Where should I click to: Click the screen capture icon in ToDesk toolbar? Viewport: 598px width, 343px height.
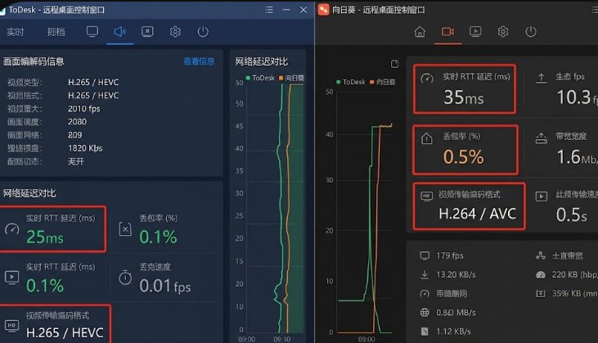tap(147, 32)
